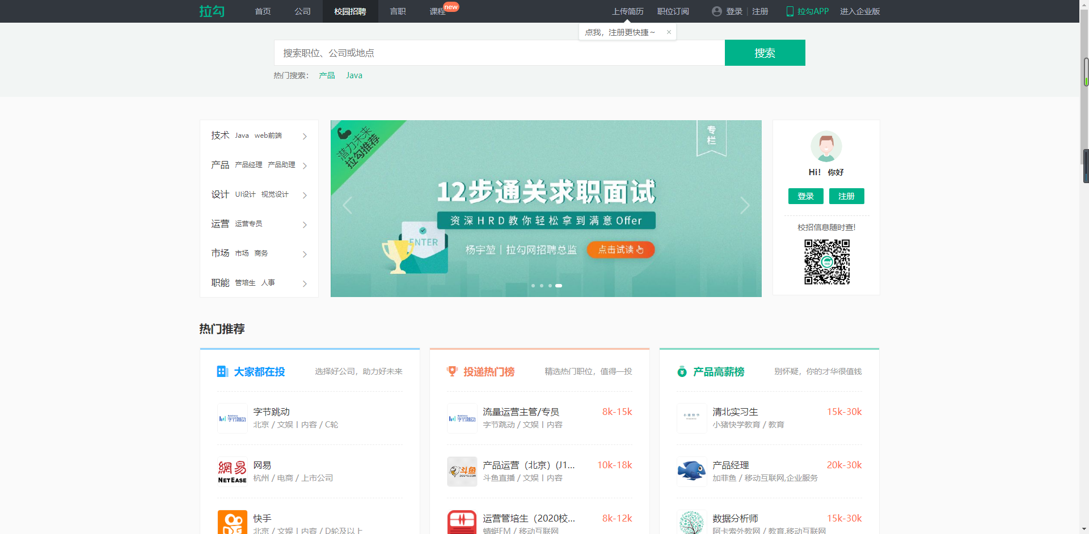Open the 快手 orange logo

[233, 522]
